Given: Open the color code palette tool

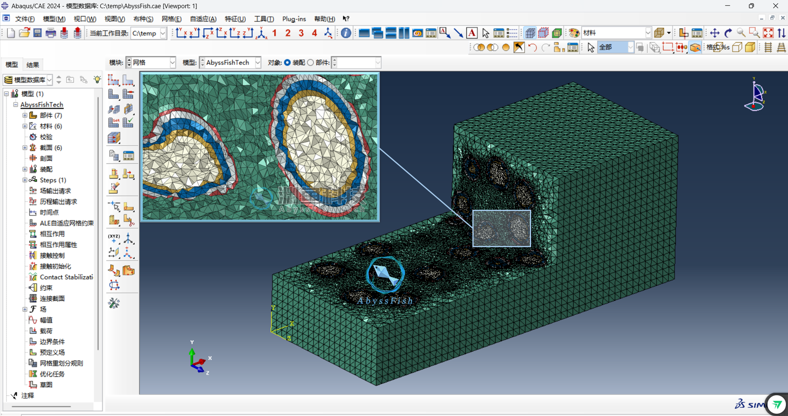Looking at the screenshot, I should tap(574, 33).
